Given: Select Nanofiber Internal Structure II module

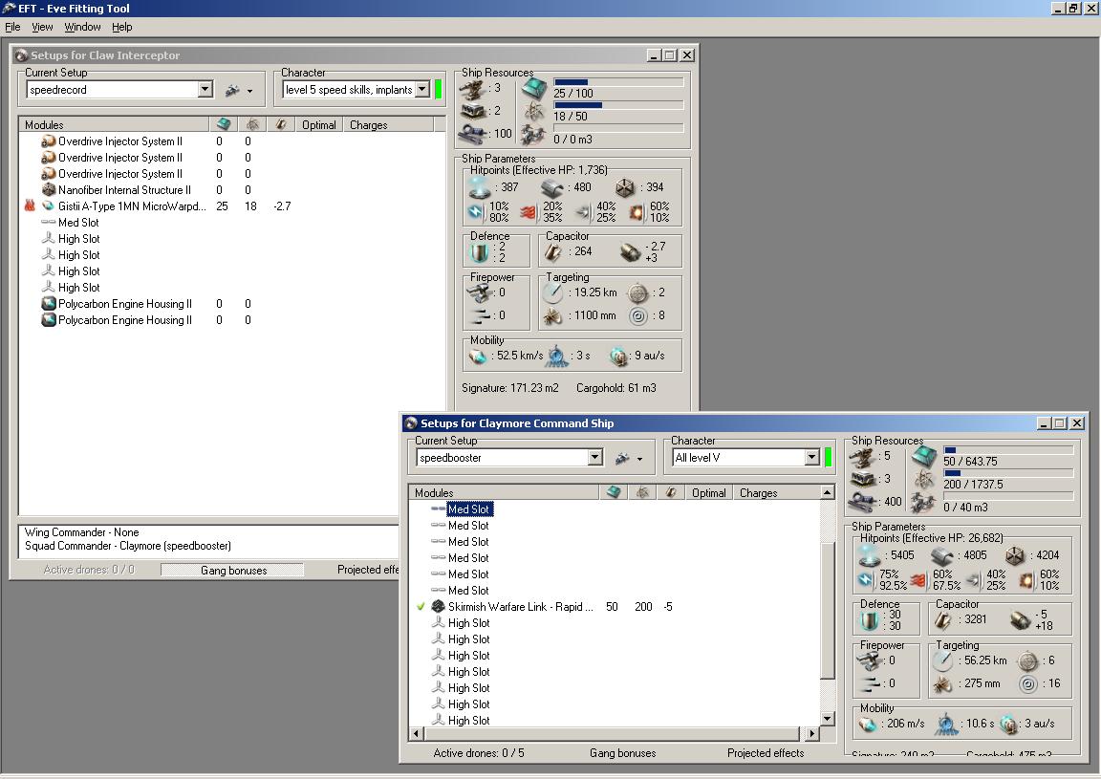Looking at the screenshot, I should tap(124, 189).
